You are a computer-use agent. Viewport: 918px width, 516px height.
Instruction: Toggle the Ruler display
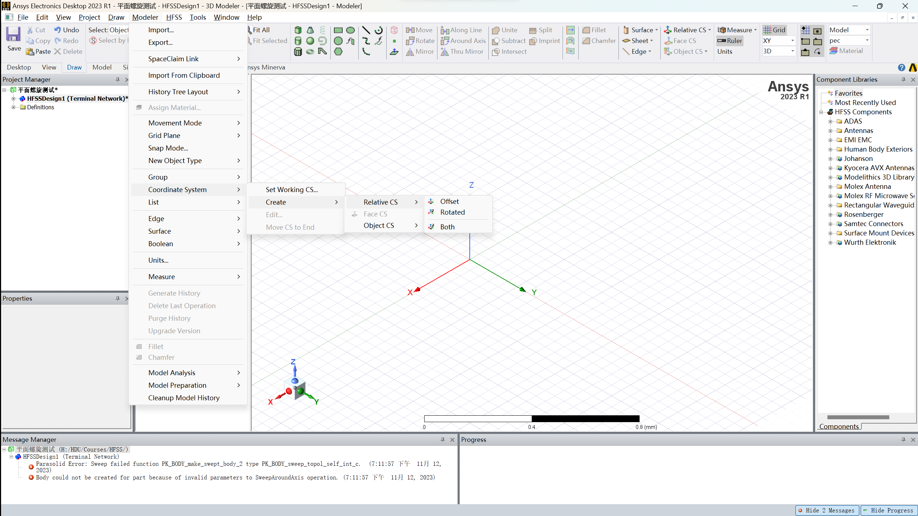[x=730, y=41]
